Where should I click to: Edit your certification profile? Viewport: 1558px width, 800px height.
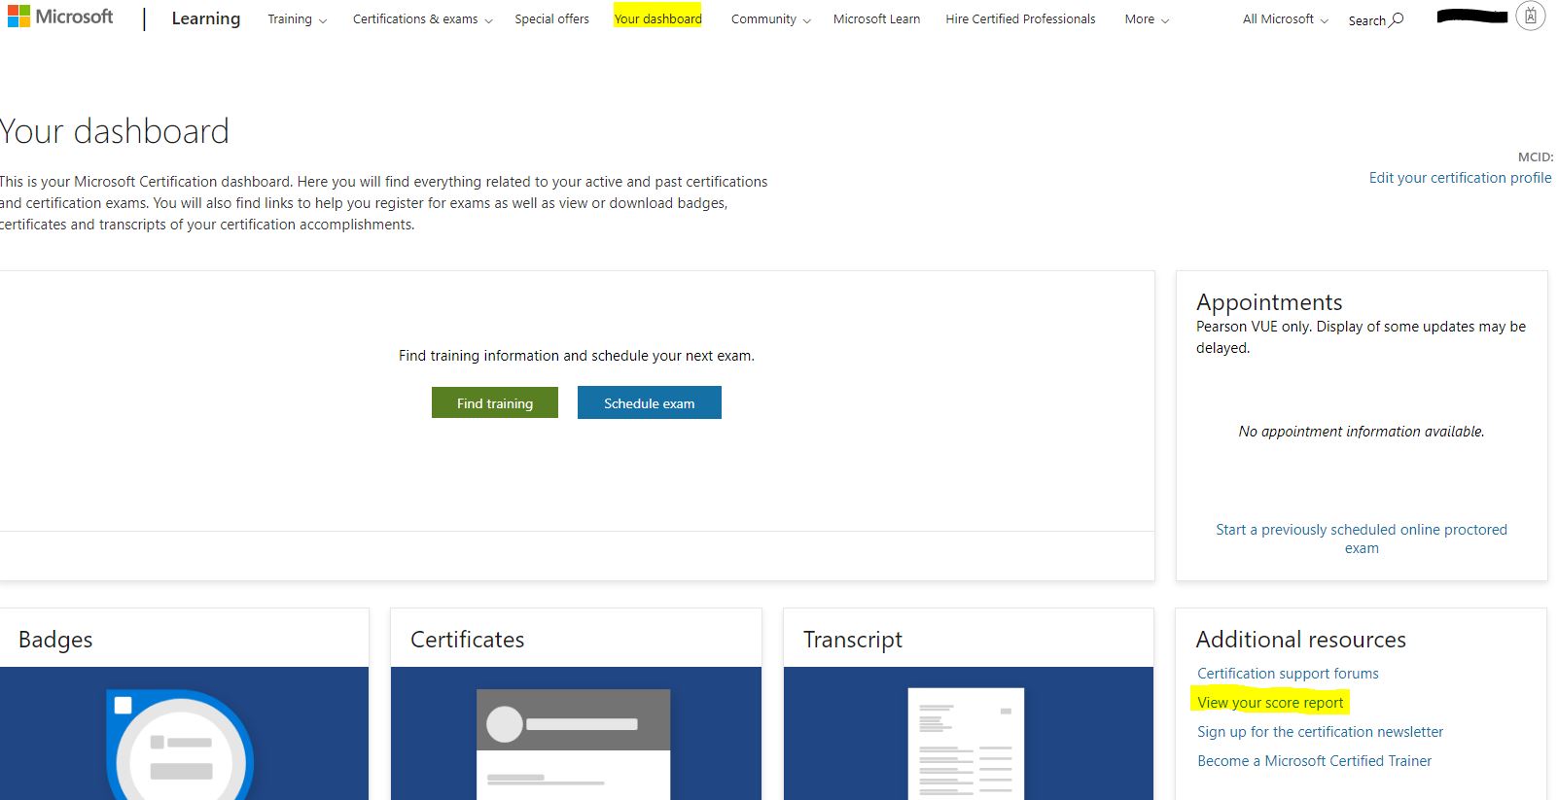point(1460,178)
